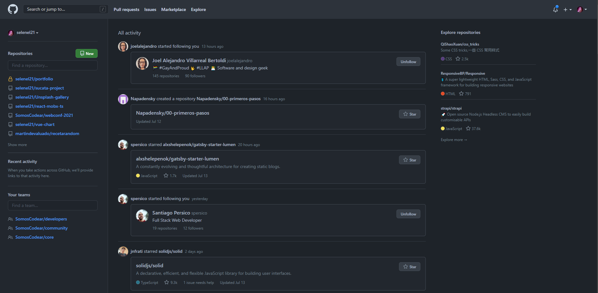Click the repo icon beside SomosCodear/webconf-2021

tap(10, 116)
